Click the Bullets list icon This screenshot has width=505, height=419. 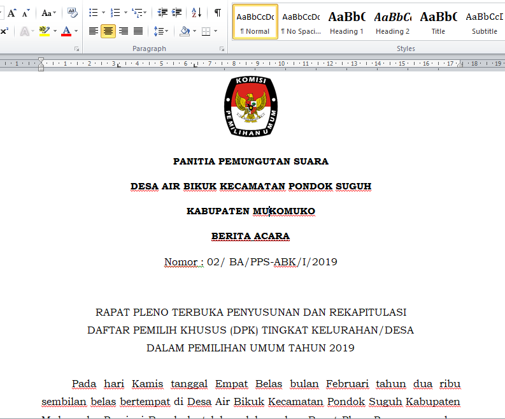(x=94, y=13)
